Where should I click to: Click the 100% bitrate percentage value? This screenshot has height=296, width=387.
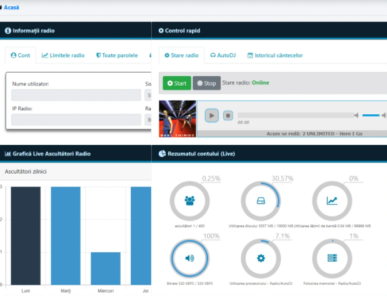[x=211, y=236]
